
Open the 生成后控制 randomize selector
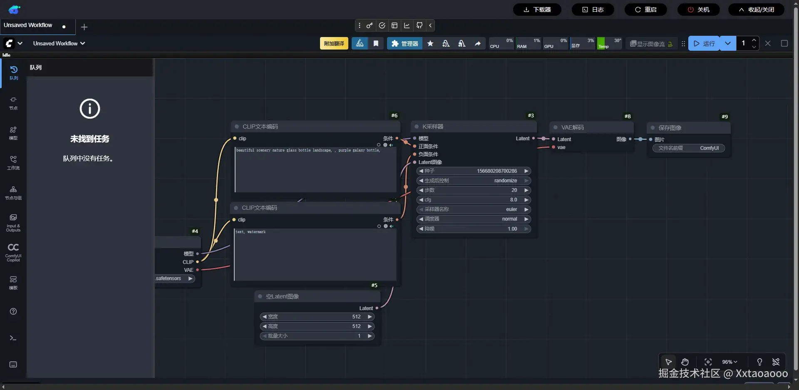pyautogui.click(x=474, y=181)
